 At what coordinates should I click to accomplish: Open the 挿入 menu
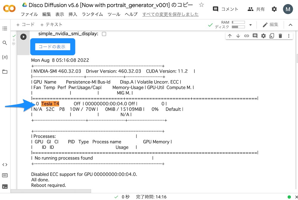point(73,14)
